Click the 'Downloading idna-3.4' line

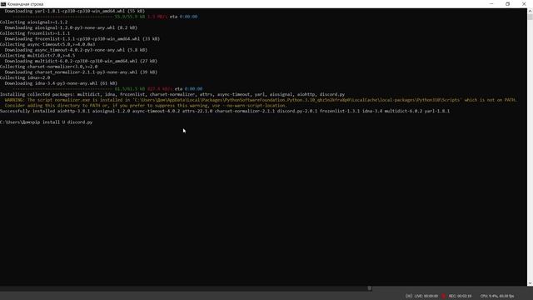click(x=61, y=83)
